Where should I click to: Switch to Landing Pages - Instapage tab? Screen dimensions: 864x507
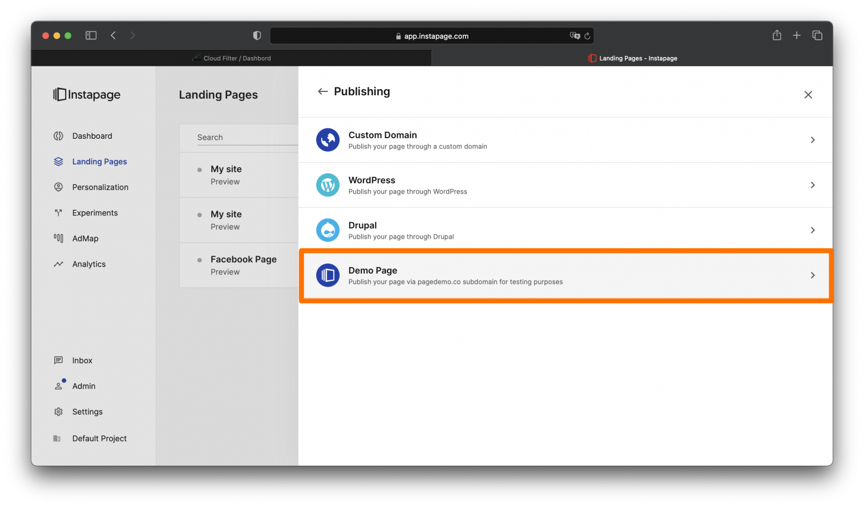pyautogui.click(x=632, y=58)
